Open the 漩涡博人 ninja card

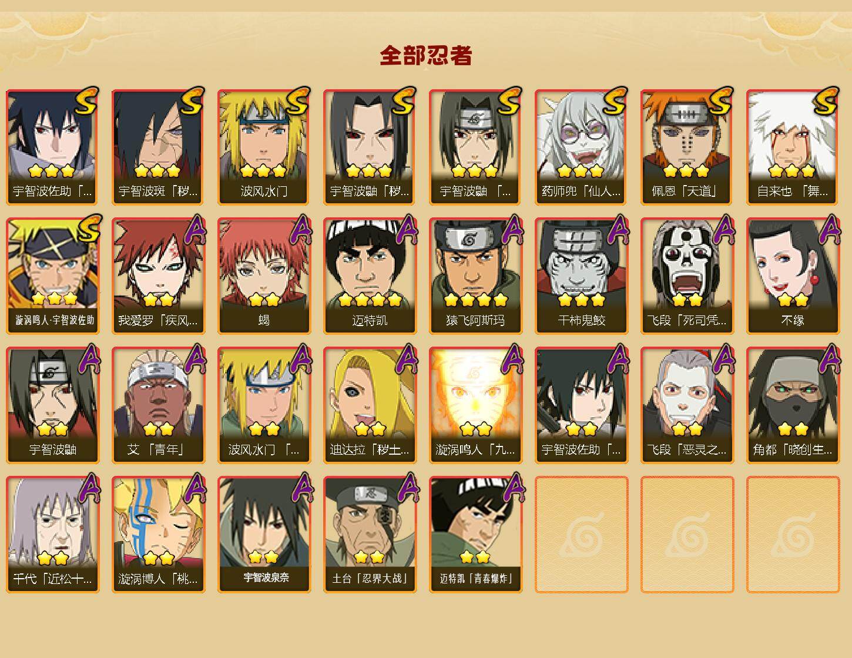point(158,535)
